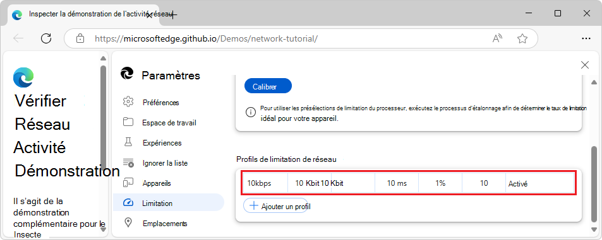Click Ajouter un profil button

point(275,206)
